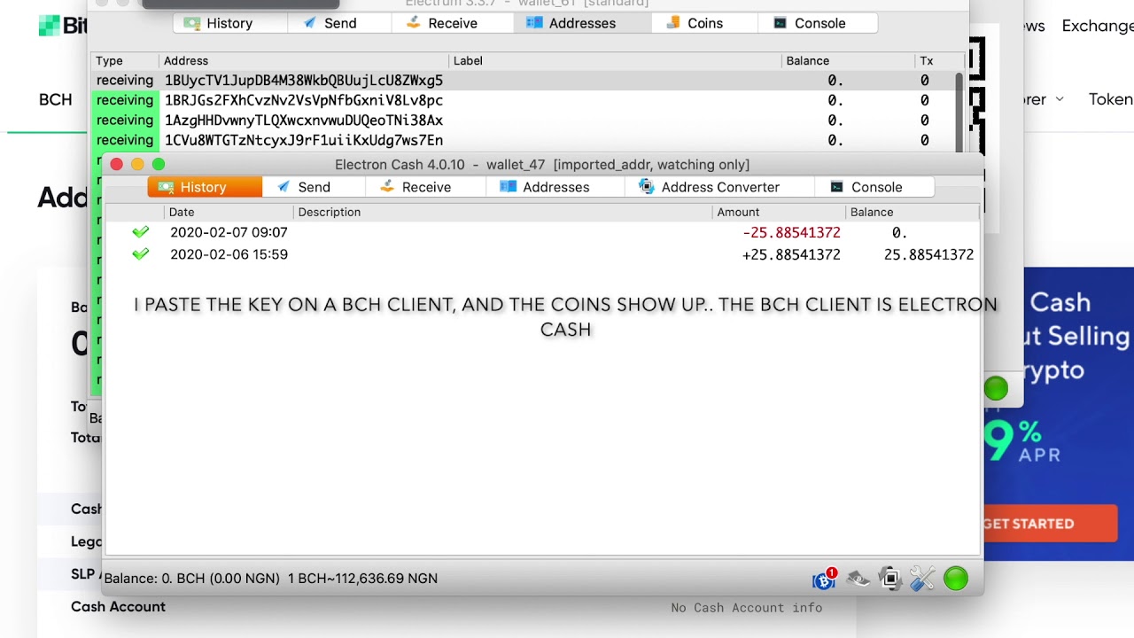The width and height of the screenshot is (1134, 638).
Task: Open the Address Converter tab
Action: 719,187
